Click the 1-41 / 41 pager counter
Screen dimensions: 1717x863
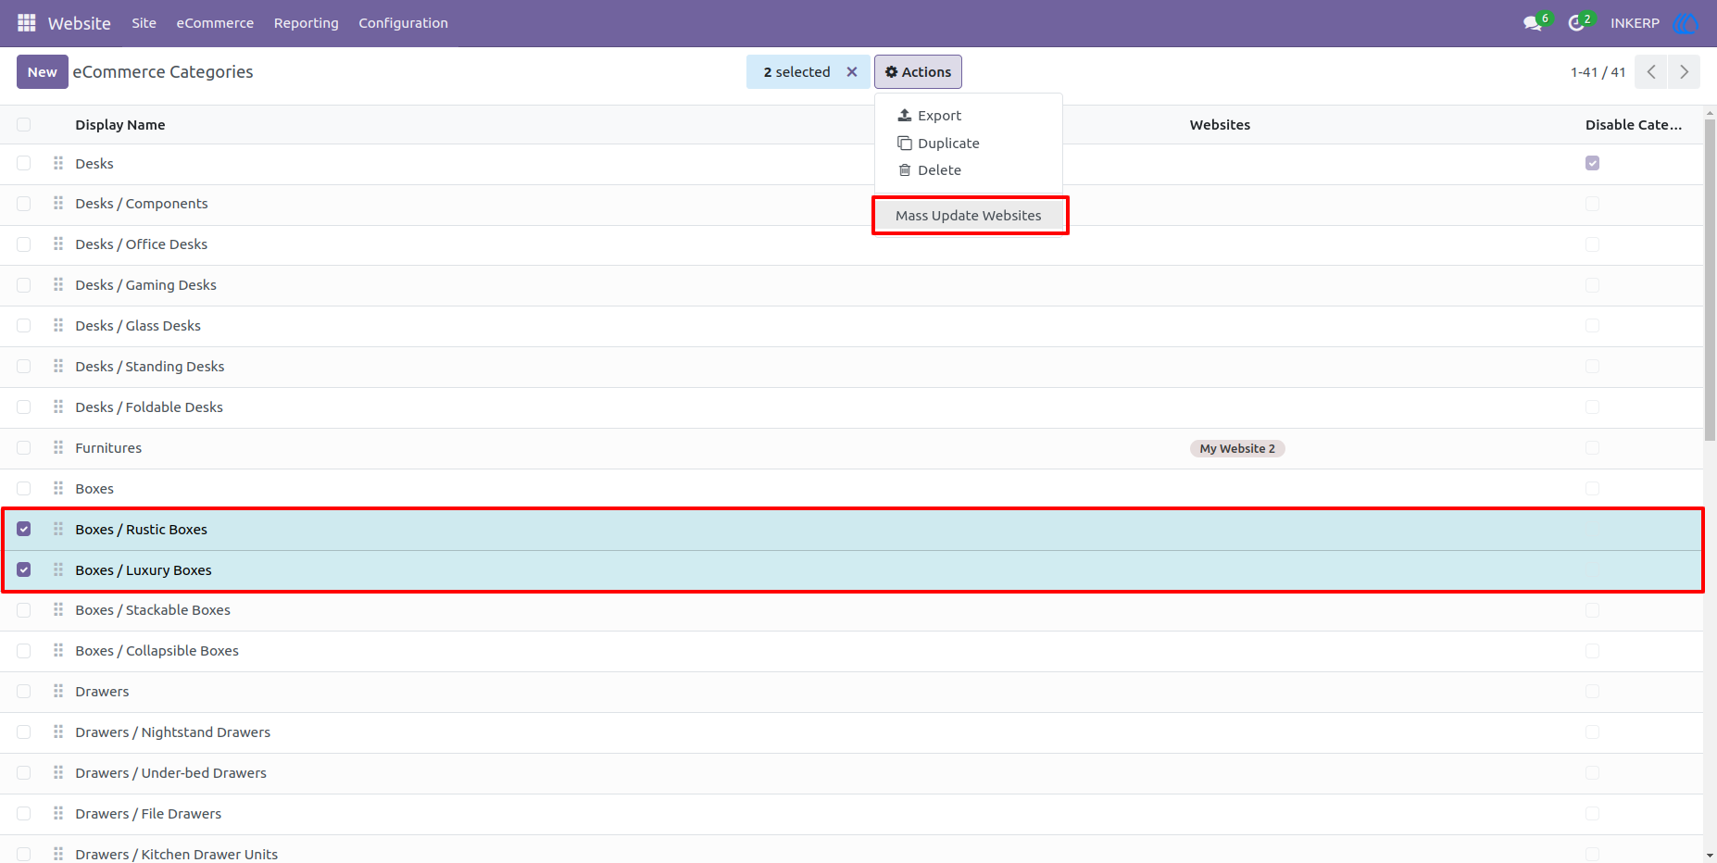coord(1598,72)
